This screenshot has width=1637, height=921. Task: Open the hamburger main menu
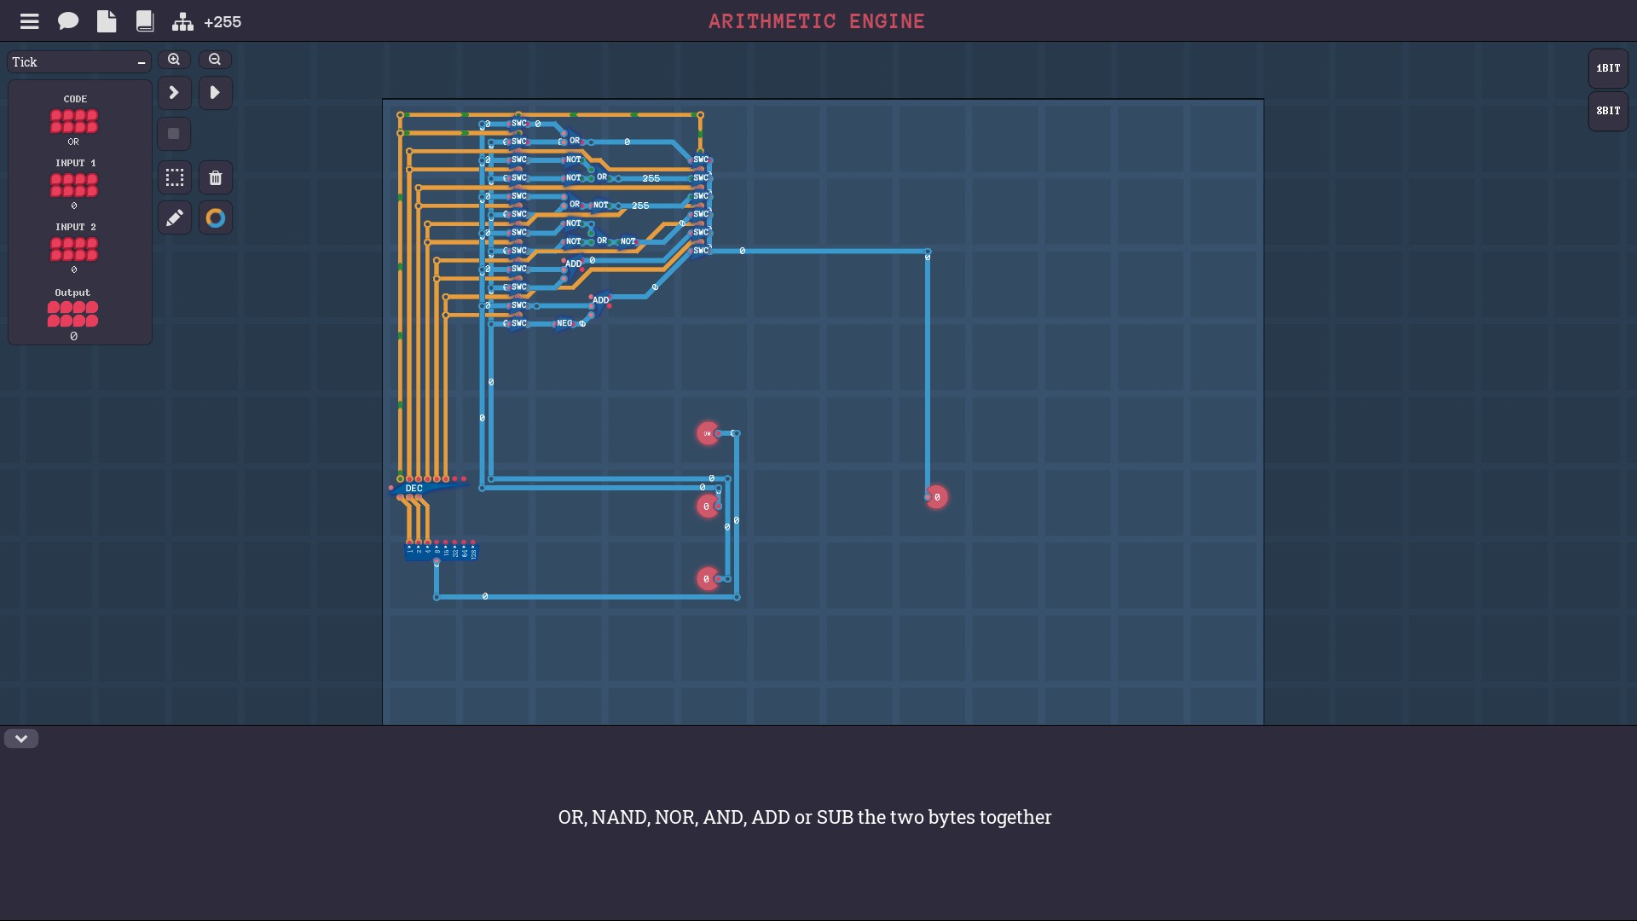[x=30, y=21]
